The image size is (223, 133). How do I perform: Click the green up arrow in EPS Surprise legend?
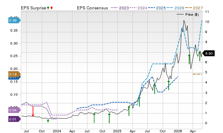point(48,8)
